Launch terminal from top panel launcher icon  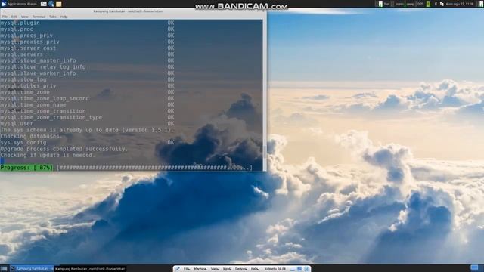point(44,4)
